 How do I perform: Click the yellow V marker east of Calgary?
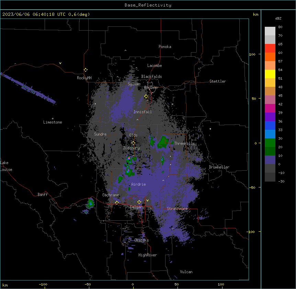(x=147, y=200)
